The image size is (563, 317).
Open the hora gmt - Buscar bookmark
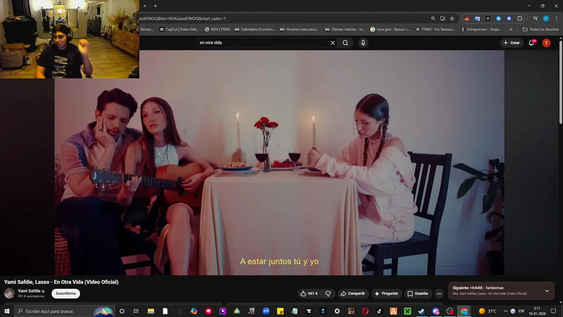390,29
